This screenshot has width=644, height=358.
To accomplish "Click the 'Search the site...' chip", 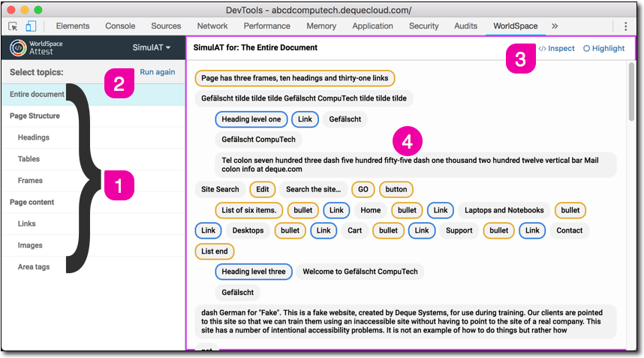I will pyautogui.click(x=314, y=189).
